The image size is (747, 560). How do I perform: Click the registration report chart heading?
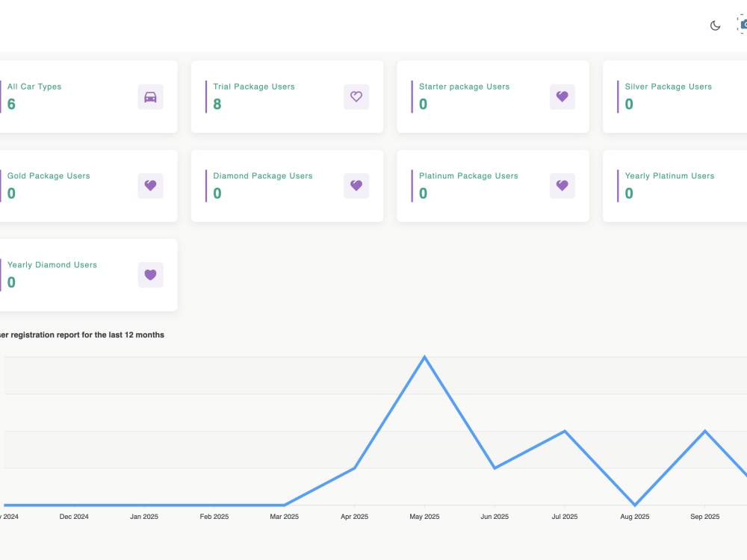pyautogui.click(x=82, y=335)
